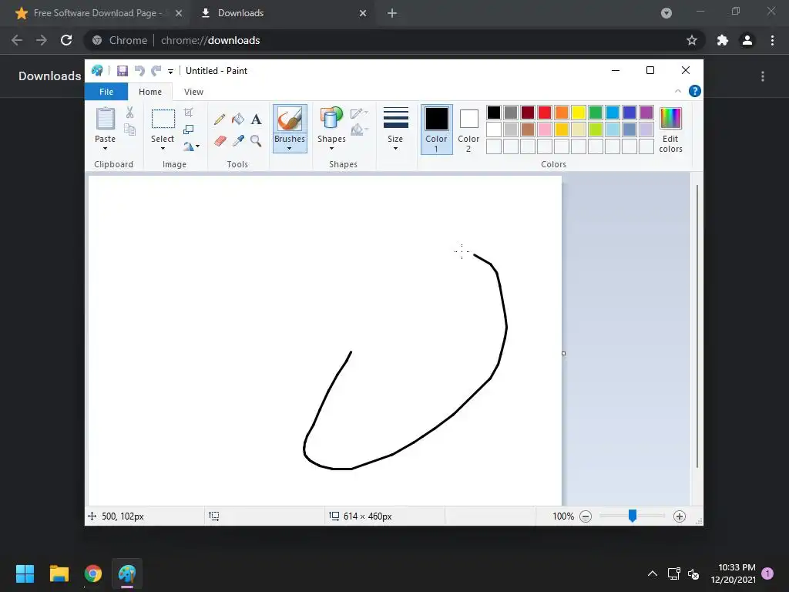The width and height of the screenshot is (789, 592).
Task: Pick the red color swatch
Action: click(x=545, y=113)
